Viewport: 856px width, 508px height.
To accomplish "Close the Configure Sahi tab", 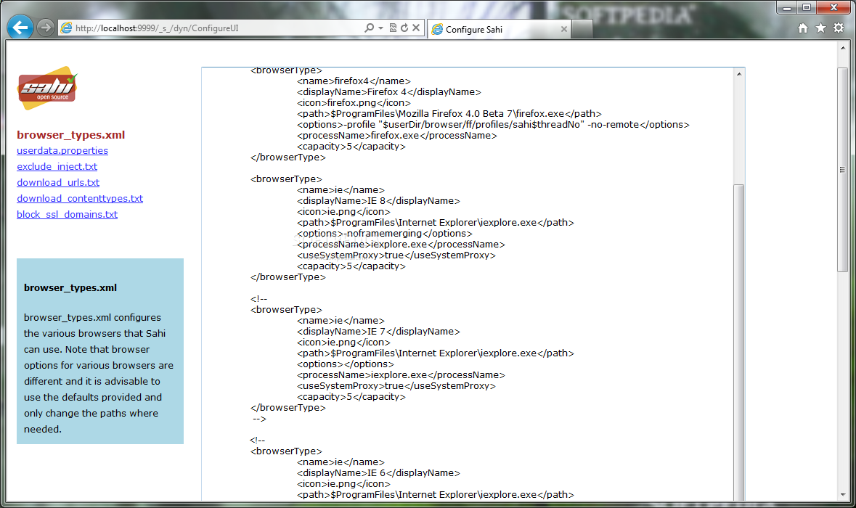I will 563,29.
